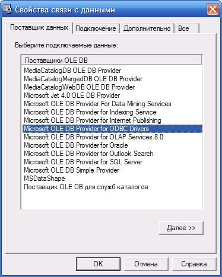Pick the Provider for OLAP Services 8.0
Viewport: 222px width, 277px height.
[x=94, y=137]
